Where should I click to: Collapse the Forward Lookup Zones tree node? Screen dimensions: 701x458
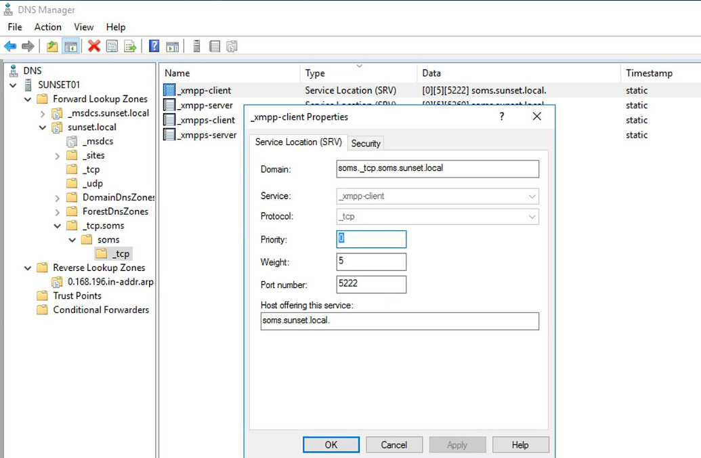28,100
